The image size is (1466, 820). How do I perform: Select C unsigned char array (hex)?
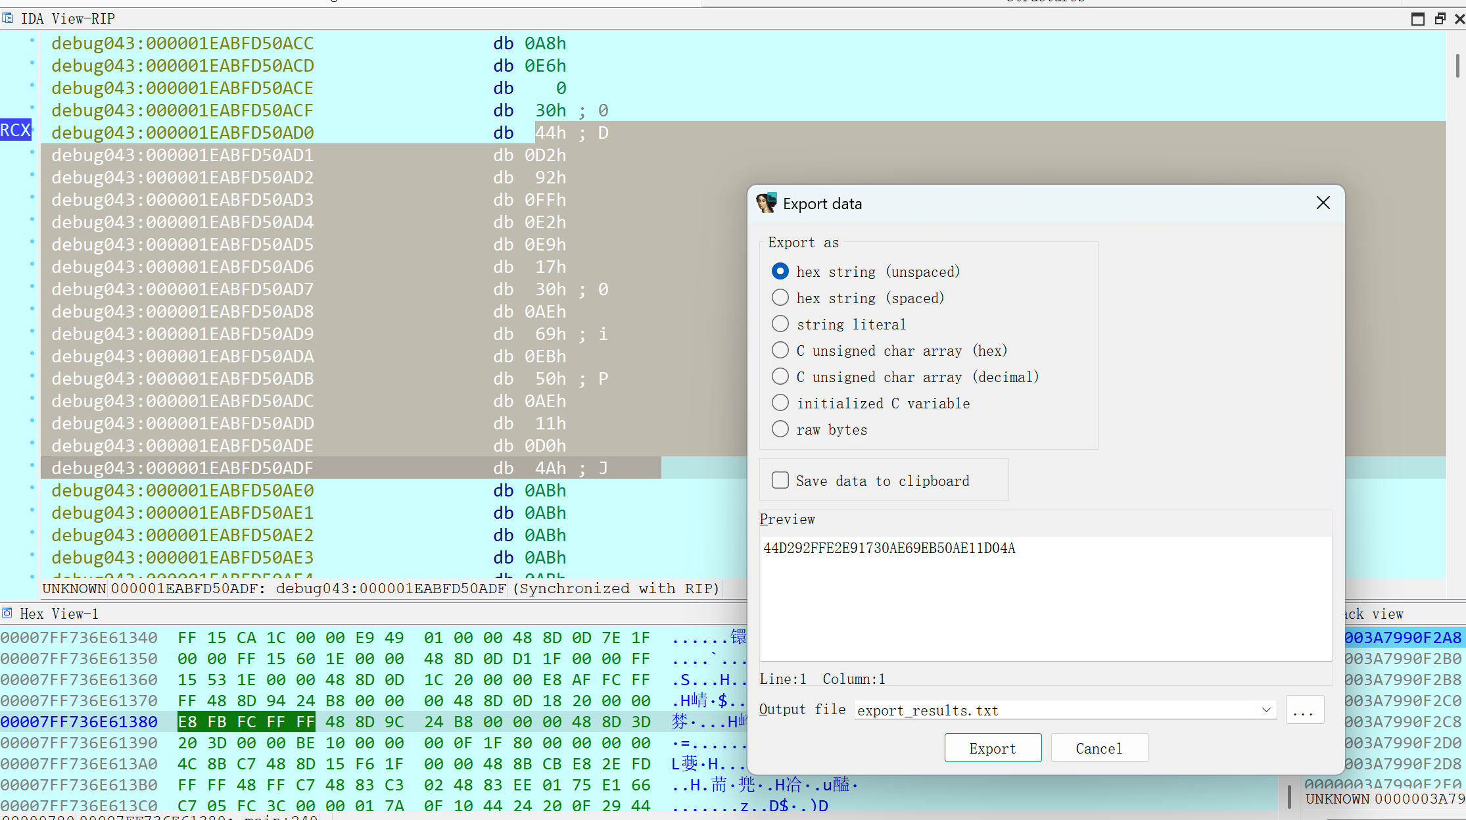780,350
